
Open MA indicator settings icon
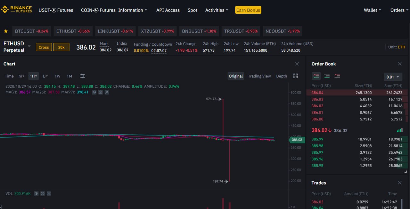[x=100, y=92]
